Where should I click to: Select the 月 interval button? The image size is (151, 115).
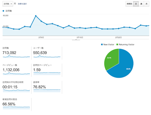click(146, 4)
